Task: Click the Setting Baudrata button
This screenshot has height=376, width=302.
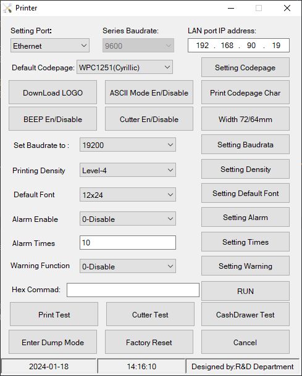Action: click(245, 145)
